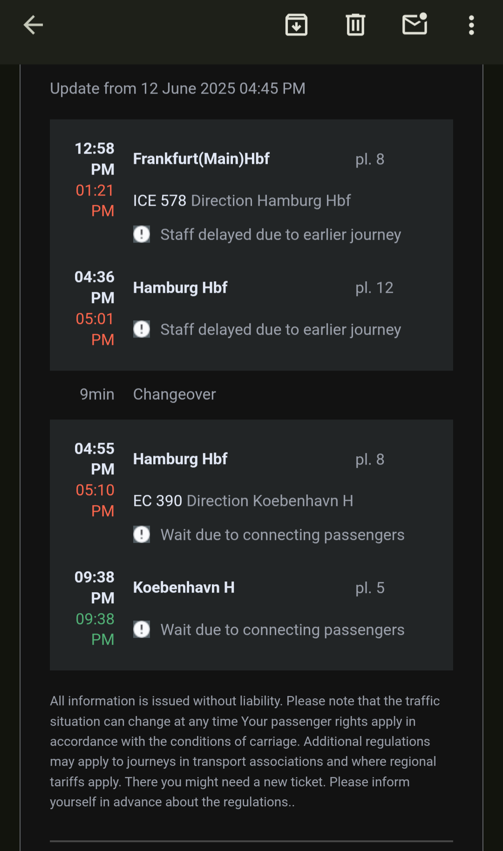Select EC 390 Direction Koebenhavn H

[x=243, y=501]
